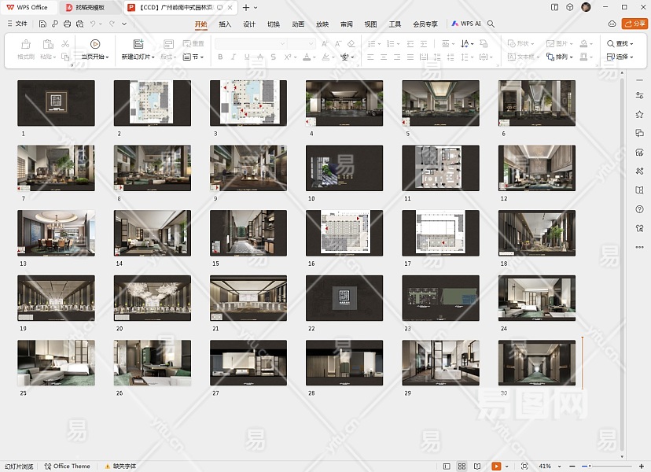
Task: Click the zoom in plus icon
Action: [x=643, y=466]
